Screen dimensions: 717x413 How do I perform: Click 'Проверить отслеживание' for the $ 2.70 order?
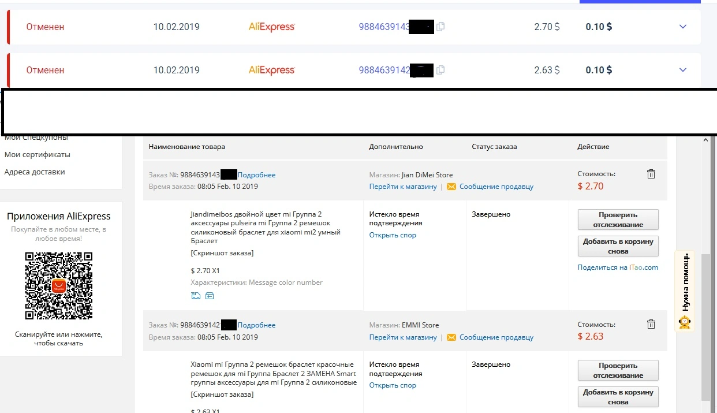coord(618,219)
